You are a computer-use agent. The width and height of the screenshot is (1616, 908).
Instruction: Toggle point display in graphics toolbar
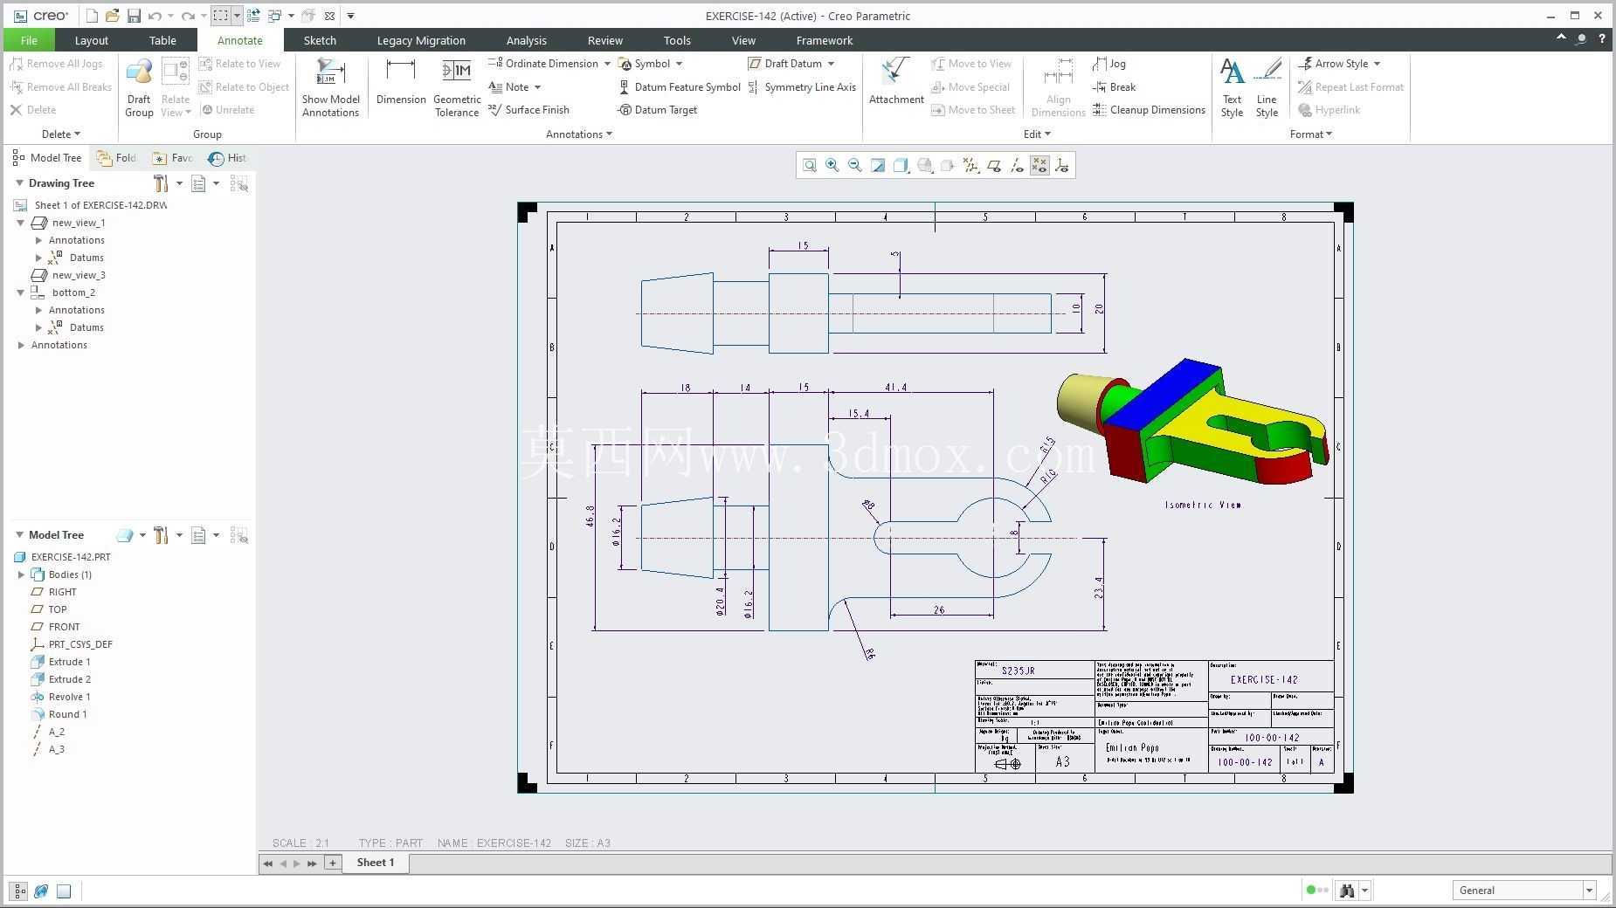point(1039,165)
